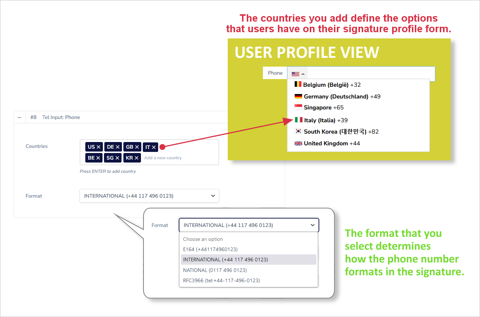Screen dimensions: 480x317
Task: Pick RFC3966 (tel:+44-117-496-0123) format
Action: point(222,280)
